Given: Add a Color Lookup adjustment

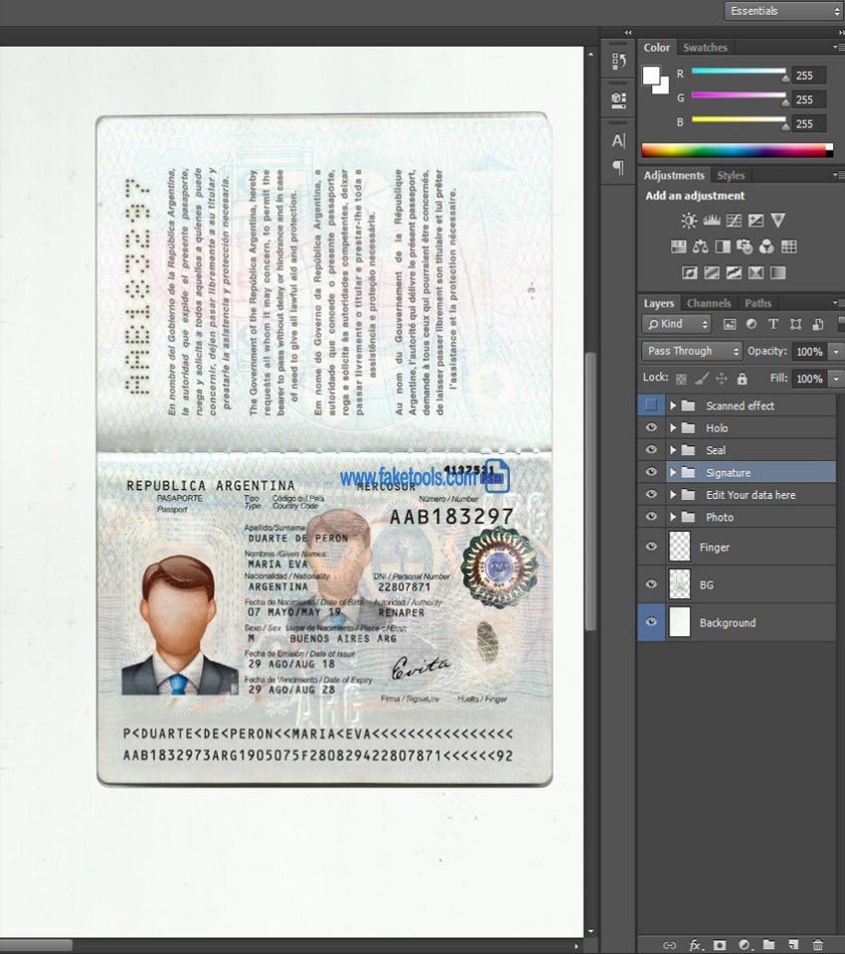Looking at the screenshot, I should coord(789,246).
